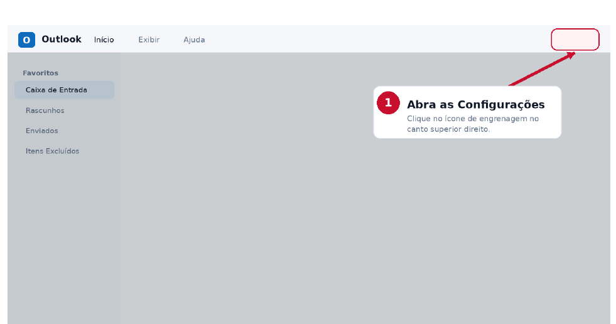Click the Favoritos section header
616x324 pixels.
tap(40, 73)
